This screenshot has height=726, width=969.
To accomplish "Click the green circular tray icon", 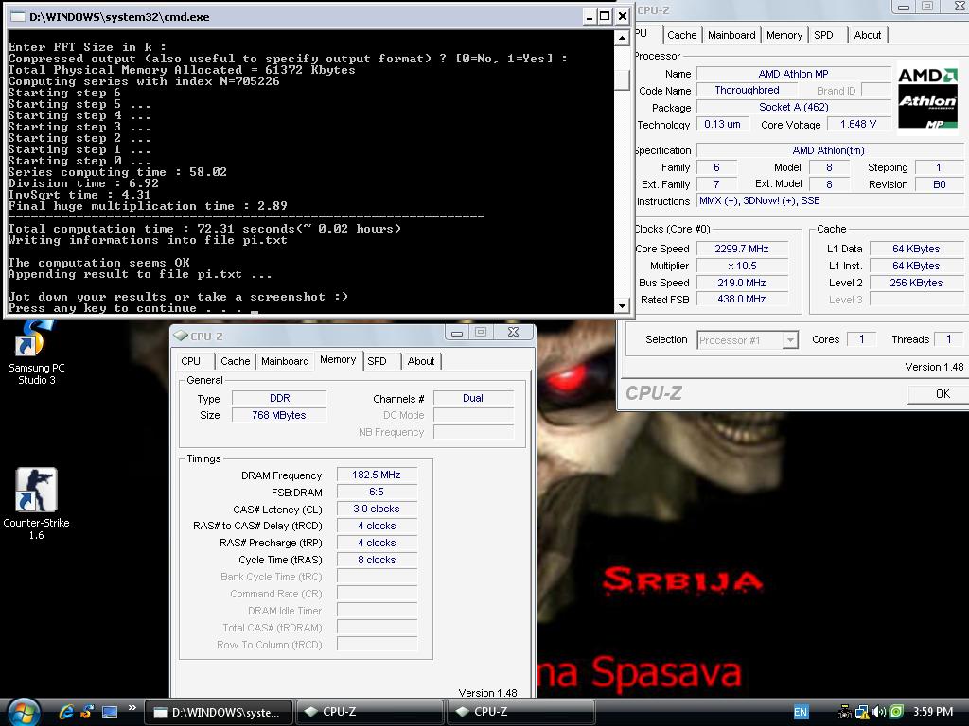I will click(897, 712).
